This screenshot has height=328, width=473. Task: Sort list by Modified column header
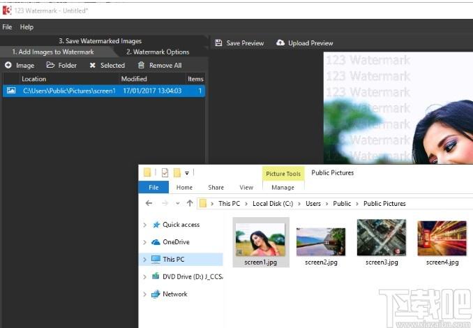click(134, 79)
